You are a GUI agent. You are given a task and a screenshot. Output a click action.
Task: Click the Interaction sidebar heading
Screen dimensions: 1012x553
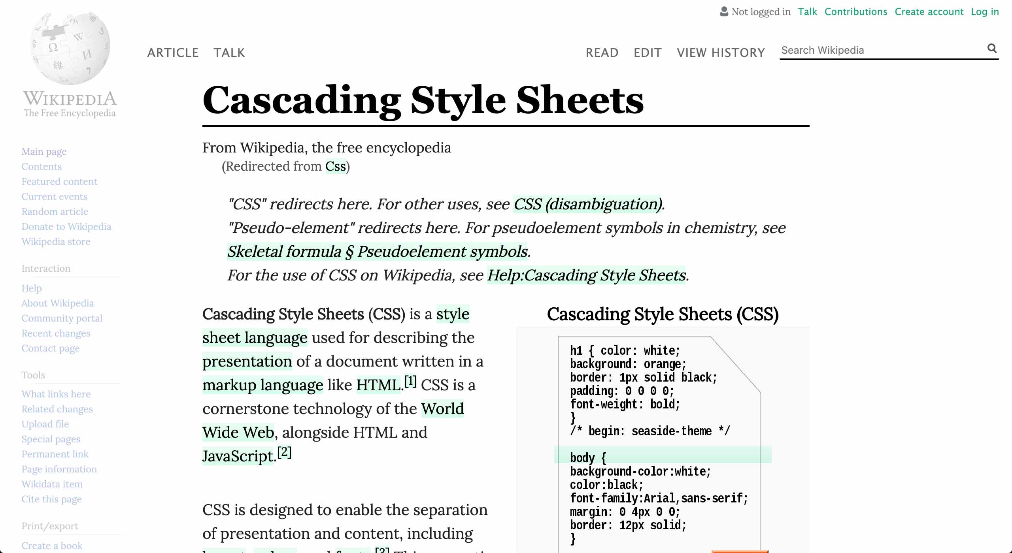46,269
